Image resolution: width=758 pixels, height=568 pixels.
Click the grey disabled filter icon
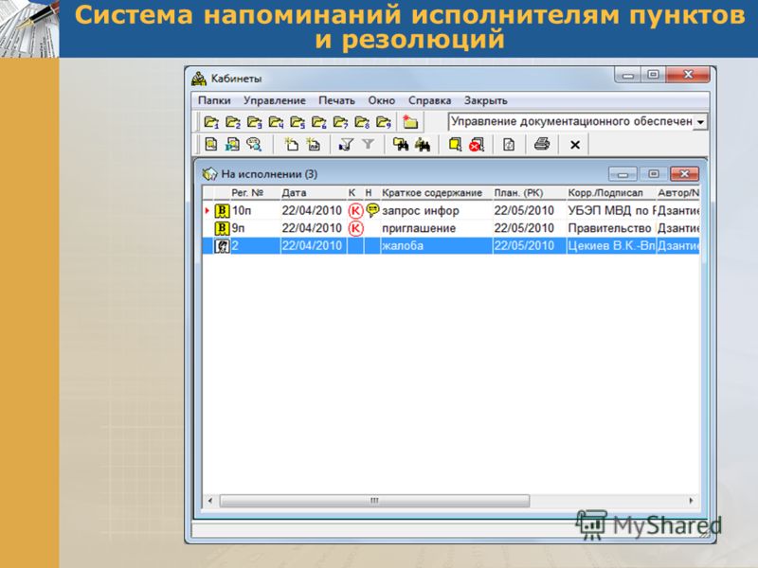coord(368,145)
